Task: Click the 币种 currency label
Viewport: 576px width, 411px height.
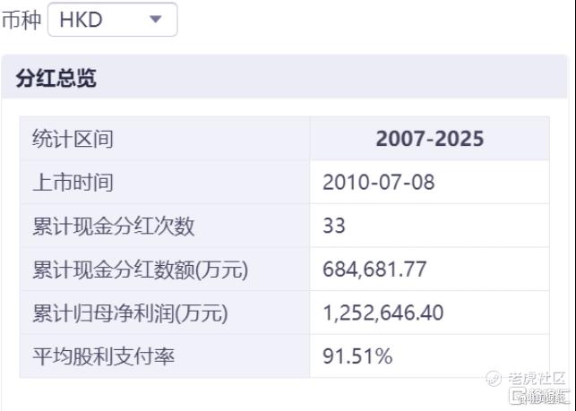Action: tap(21, 20)
